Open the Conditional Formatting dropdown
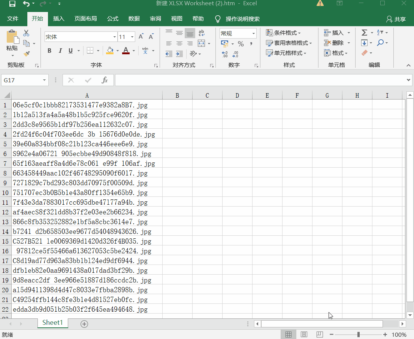The image size is (414, 339). [x=283, y=33]
